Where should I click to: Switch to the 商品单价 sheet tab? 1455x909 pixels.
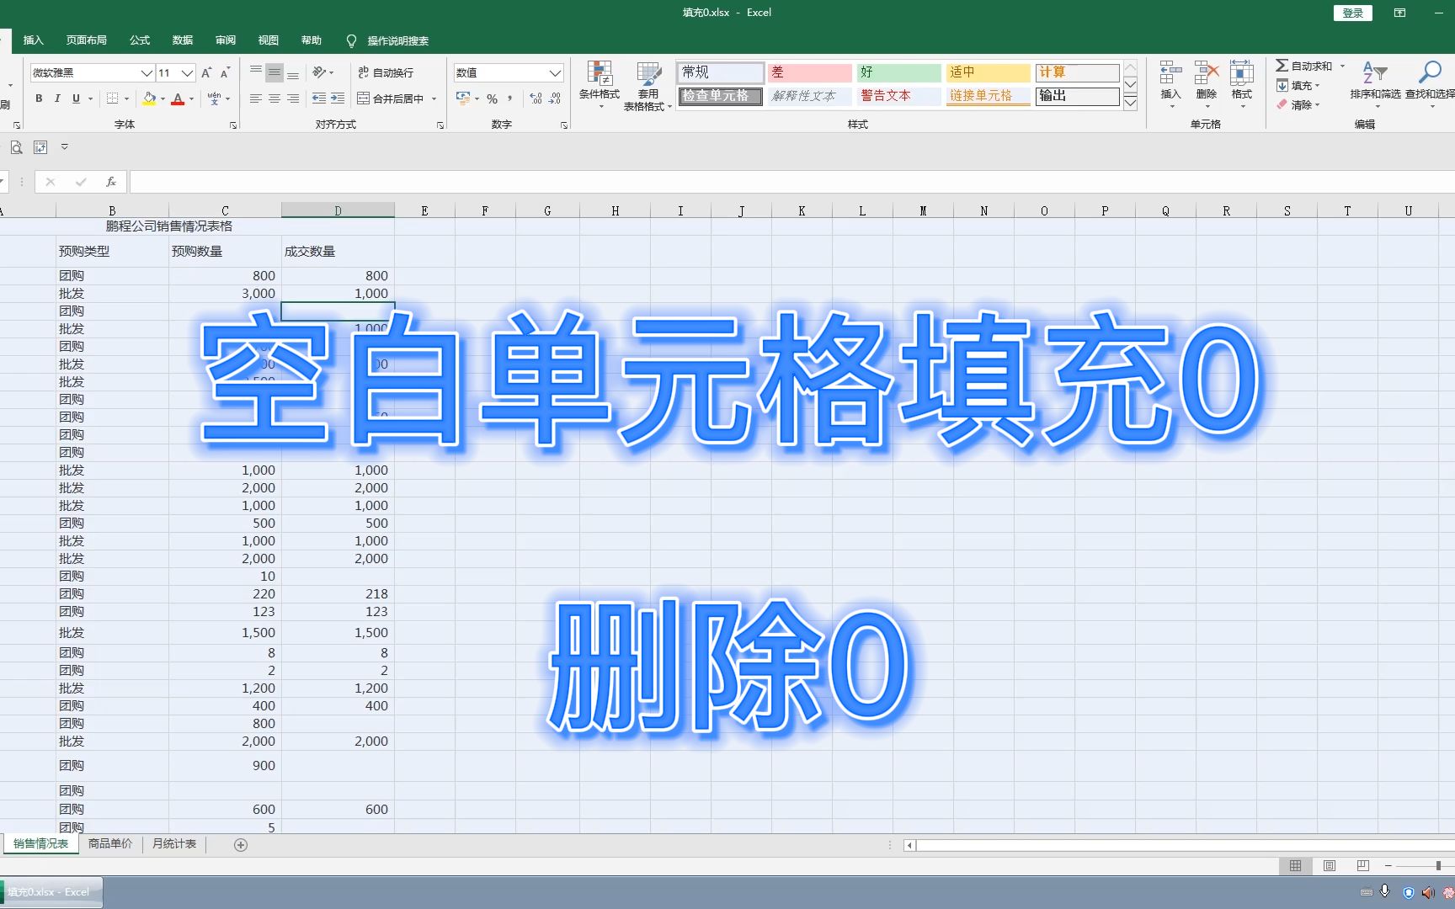click(110, 843)
